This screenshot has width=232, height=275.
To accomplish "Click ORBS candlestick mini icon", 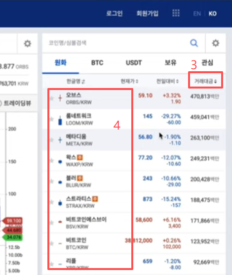I will click(60, 98).
